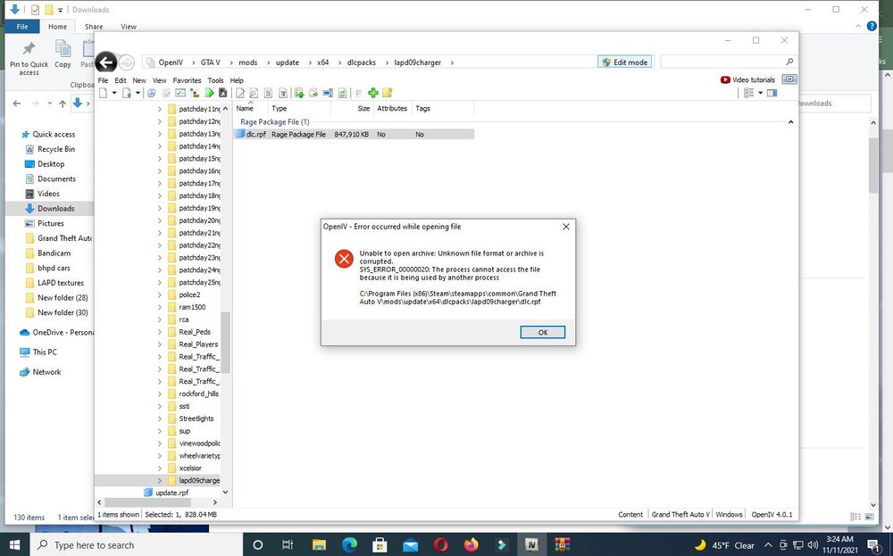Click the green Play game arrow icon
Viewport: 893px width, 556px height.
[210, 93]
